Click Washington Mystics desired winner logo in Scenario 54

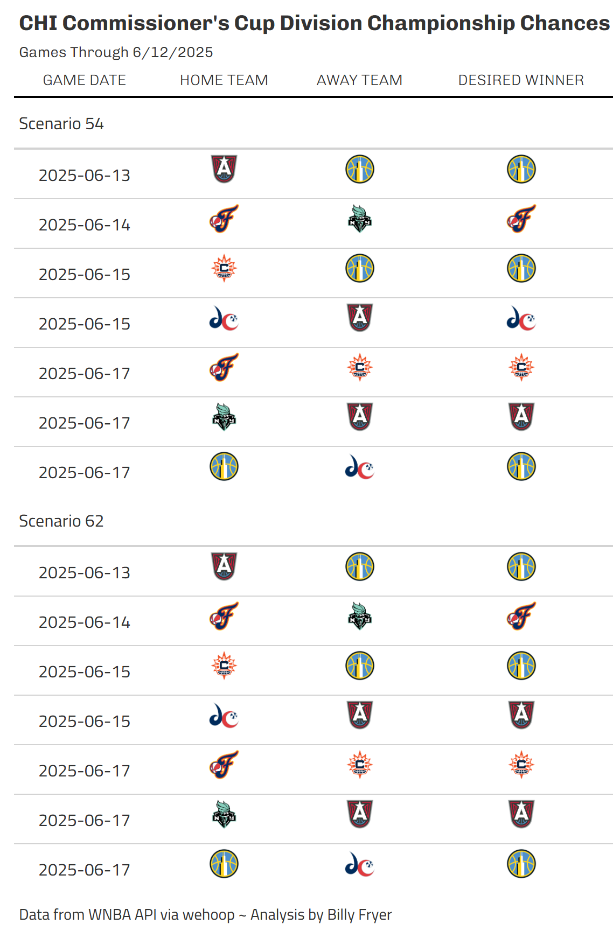[521, 318]
